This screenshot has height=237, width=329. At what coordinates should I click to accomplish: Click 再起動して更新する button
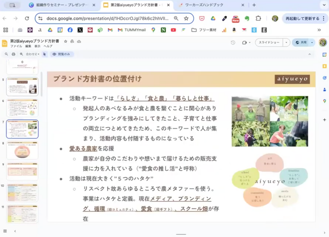pos(302,19)
